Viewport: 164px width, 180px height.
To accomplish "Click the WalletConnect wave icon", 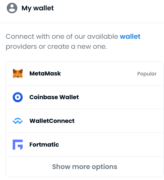I will 18,121.
